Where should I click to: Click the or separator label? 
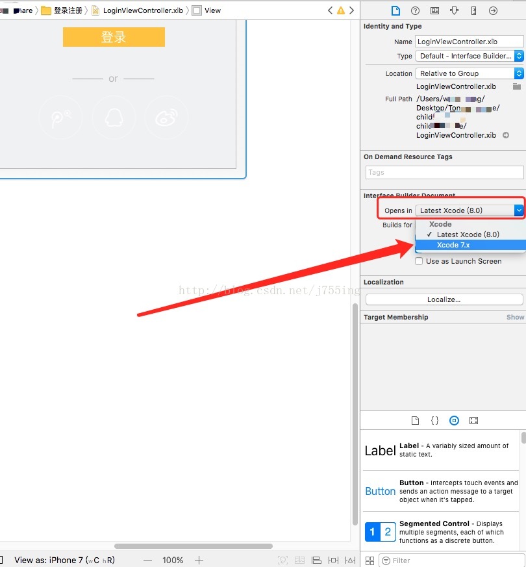tap(113, 79)
